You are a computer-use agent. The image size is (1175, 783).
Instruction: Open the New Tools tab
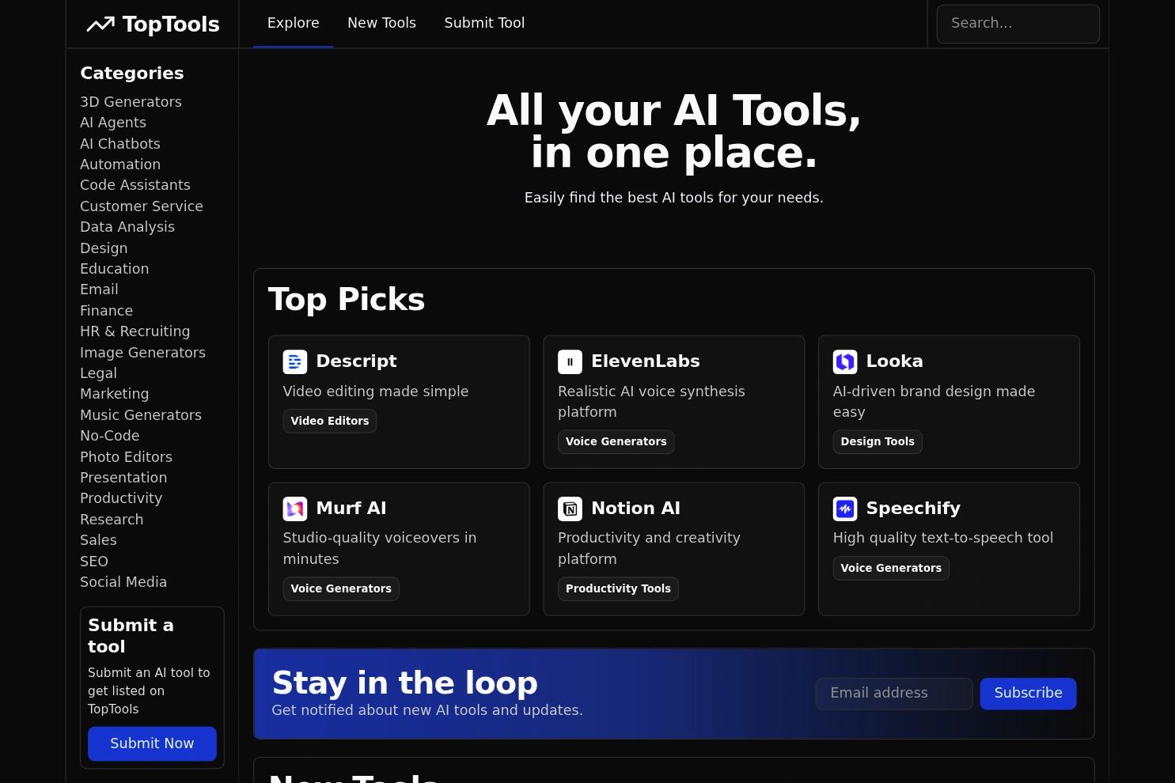(x=381, y=23)
